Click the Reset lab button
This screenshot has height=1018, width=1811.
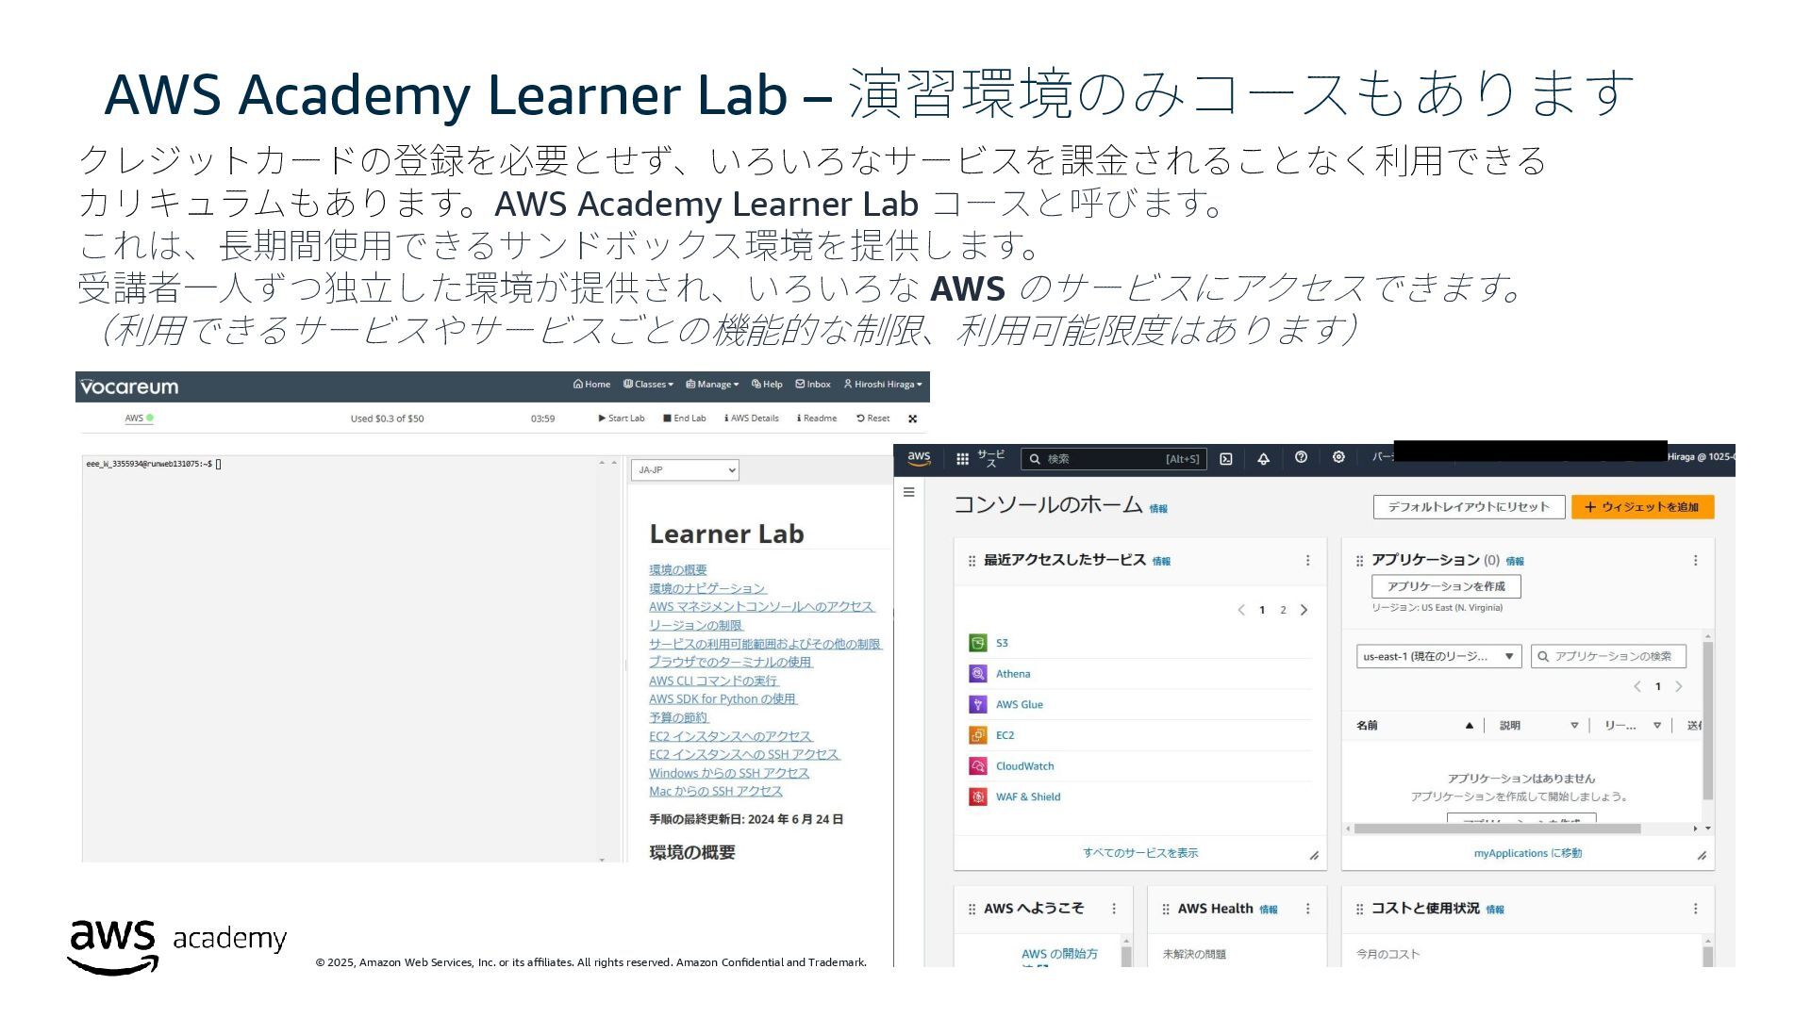872,419
